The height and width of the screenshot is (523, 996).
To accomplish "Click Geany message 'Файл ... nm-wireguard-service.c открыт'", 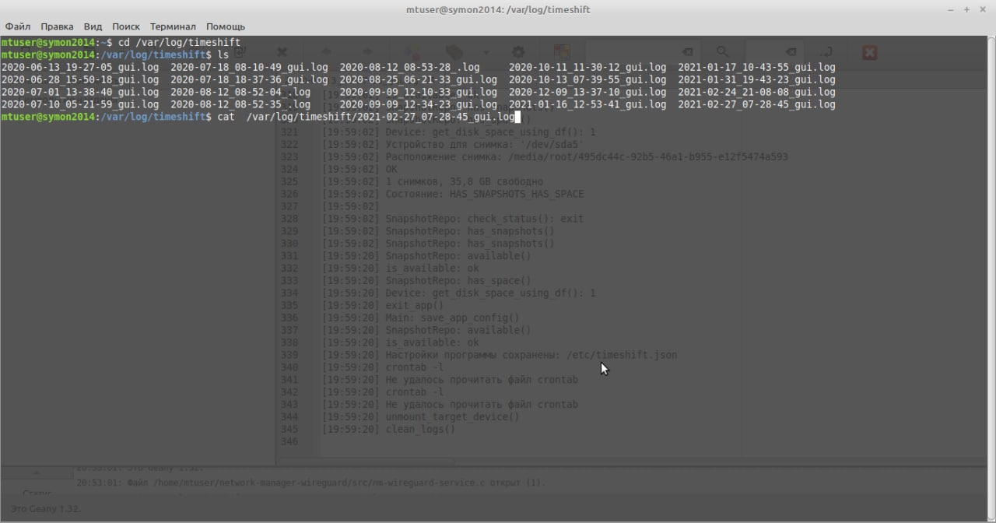I will click(311, 483).
